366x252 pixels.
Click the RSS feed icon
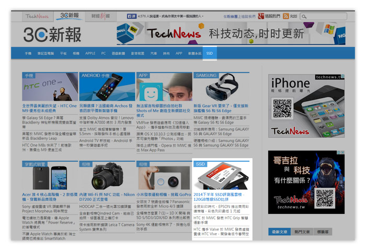point(285,16)
